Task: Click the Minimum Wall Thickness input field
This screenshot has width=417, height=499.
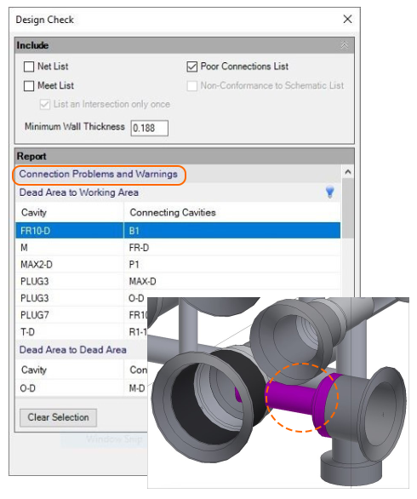Action: pyautogui.click(x=150, y=129)
